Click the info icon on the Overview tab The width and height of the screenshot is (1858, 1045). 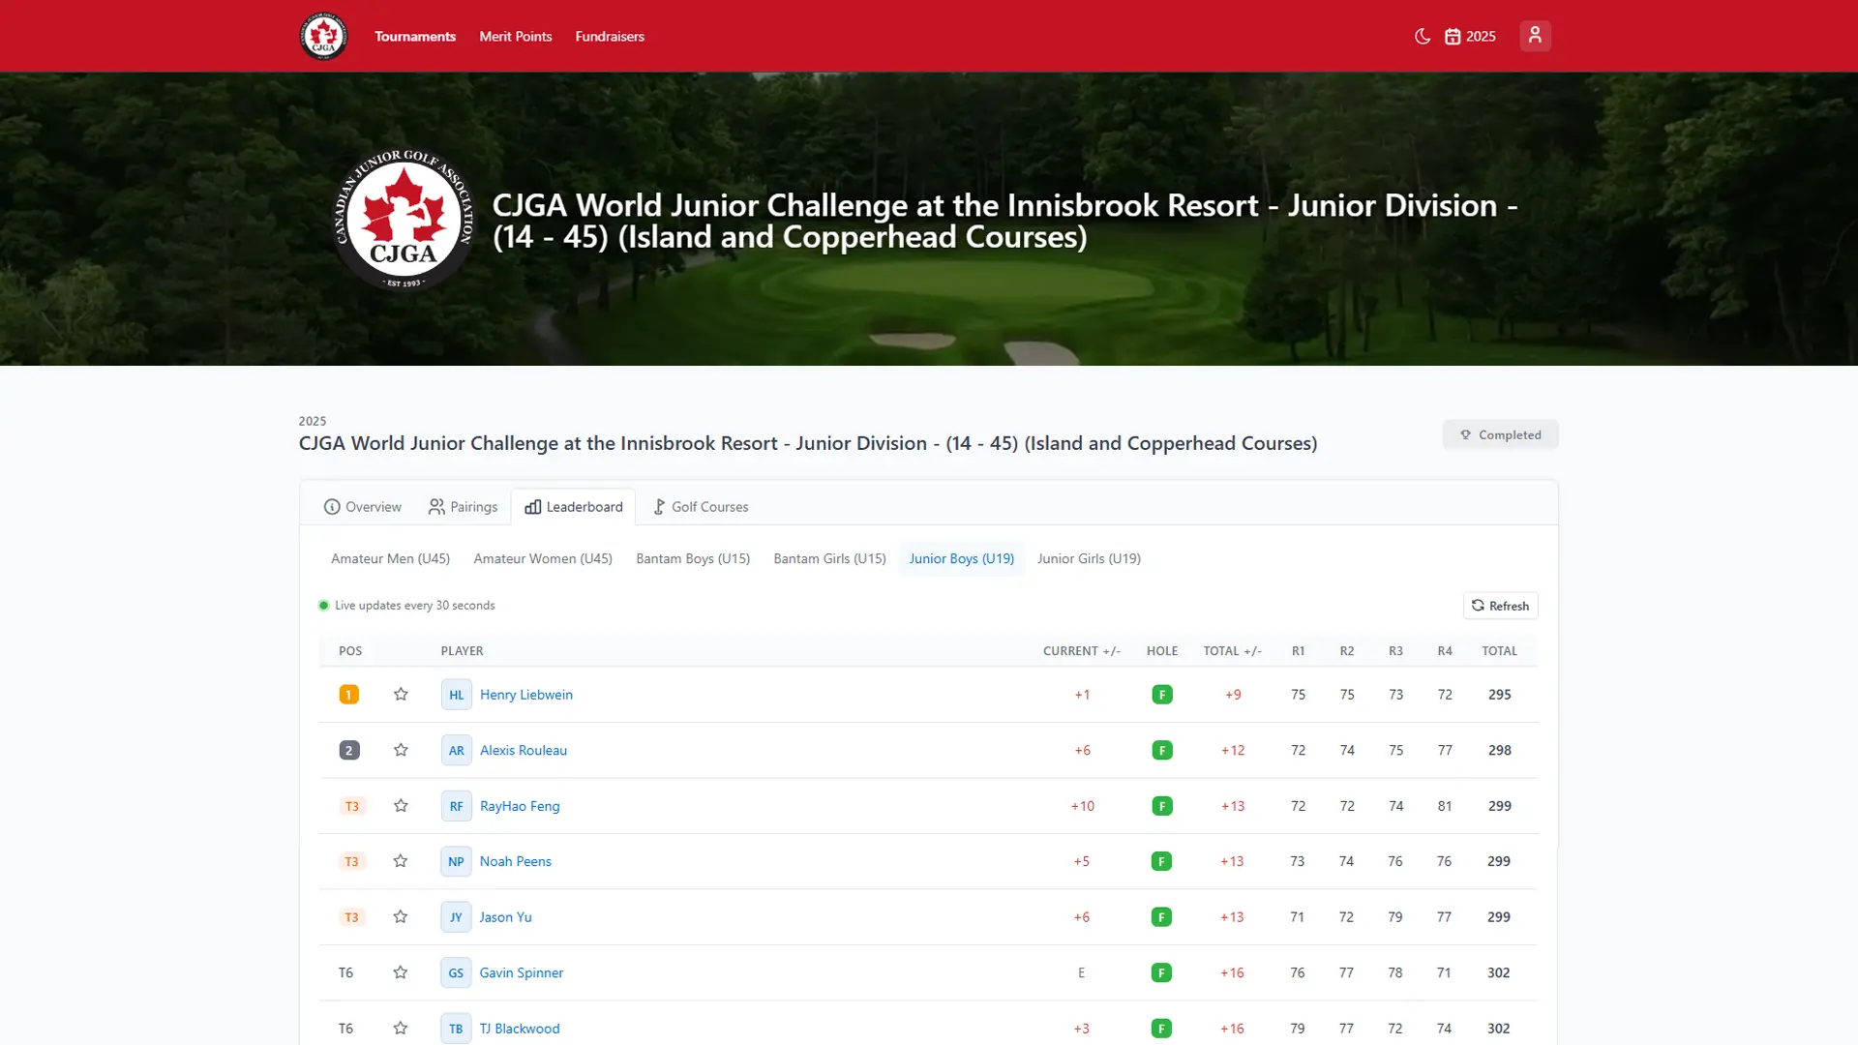(331, 506)
